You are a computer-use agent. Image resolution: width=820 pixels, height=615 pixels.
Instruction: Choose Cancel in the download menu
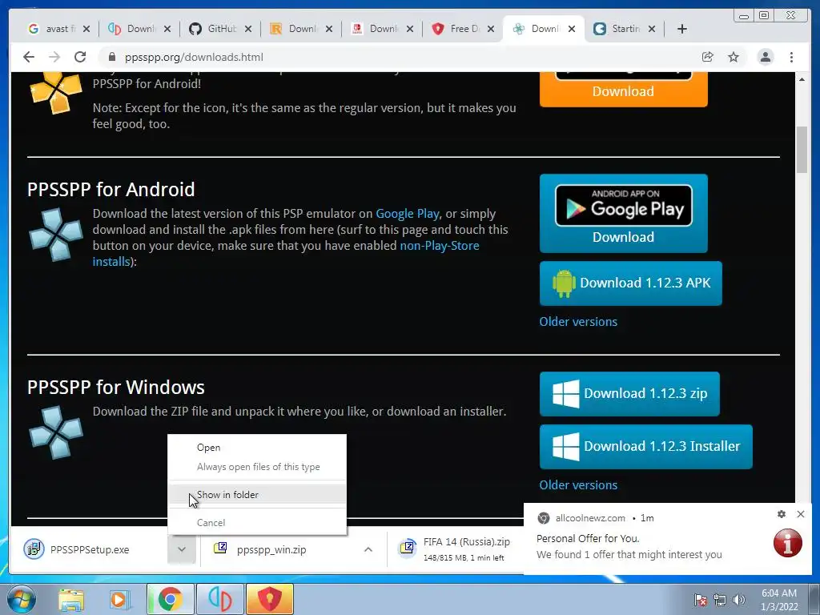pos(257,523)
